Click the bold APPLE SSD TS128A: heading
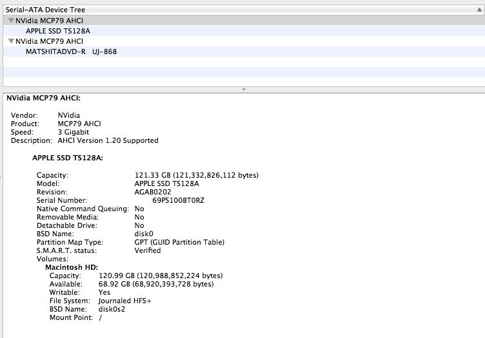 [68, 158]
